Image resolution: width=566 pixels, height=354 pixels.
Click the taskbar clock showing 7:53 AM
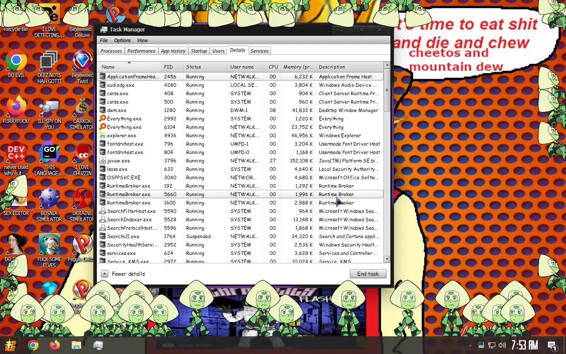524,345
